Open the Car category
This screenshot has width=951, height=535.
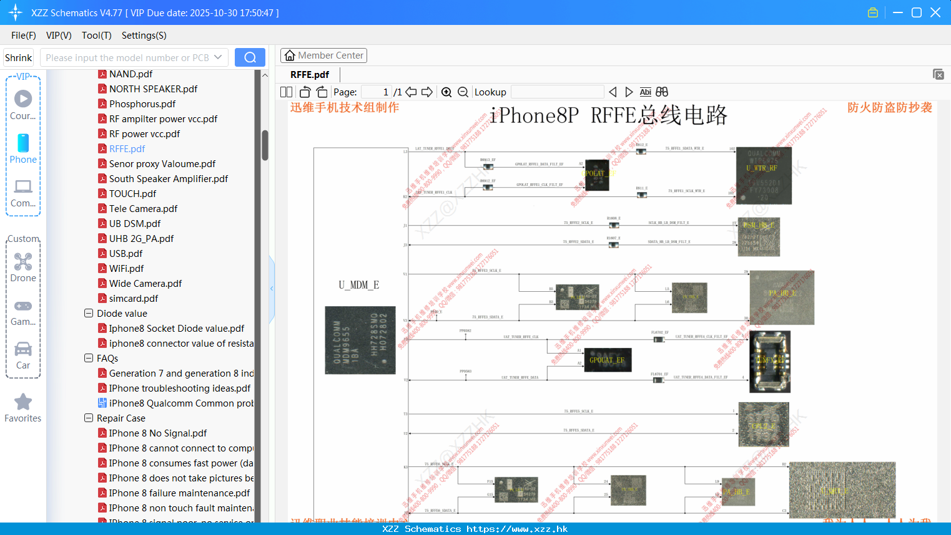pyautogui.click(x=23, y=349)
